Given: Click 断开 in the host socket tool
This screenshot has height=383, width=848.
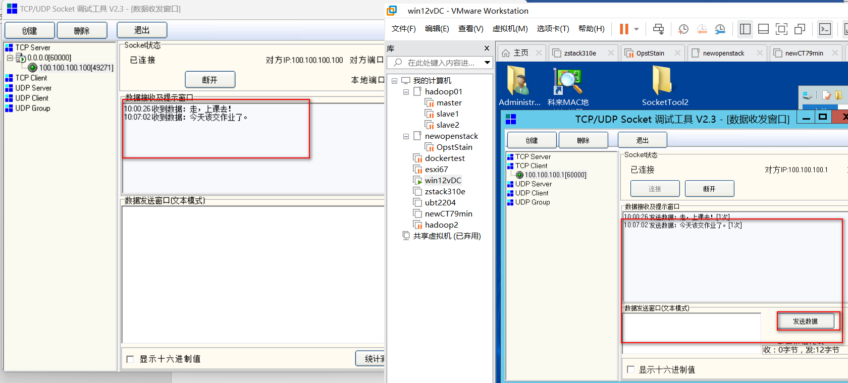Looking at the screenshot, I should pyautogui.click(x=210, y=80).
